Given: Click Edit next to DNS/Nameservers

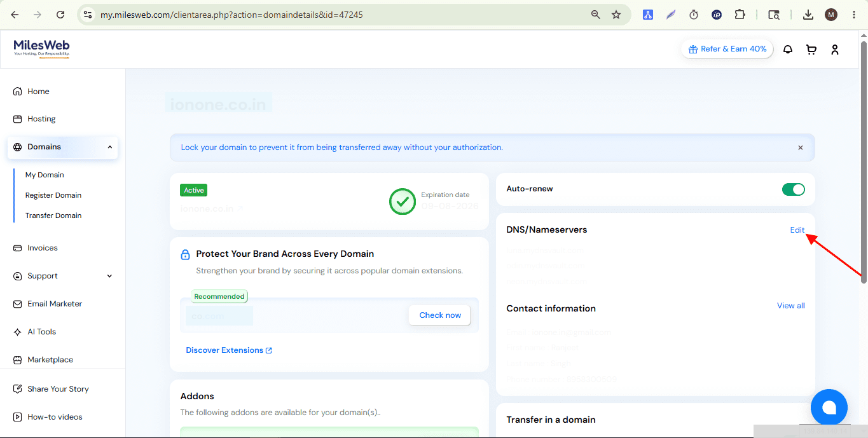Looking at the screenshot, I should pyautogui.click(x=797, y=230).
